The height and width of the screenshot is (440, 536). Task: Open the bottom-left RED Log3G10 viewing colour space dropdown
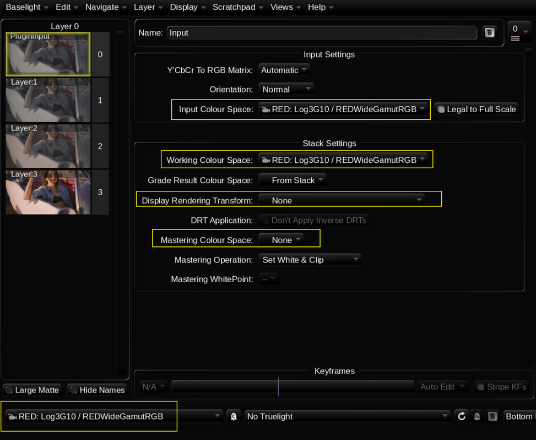113,416
